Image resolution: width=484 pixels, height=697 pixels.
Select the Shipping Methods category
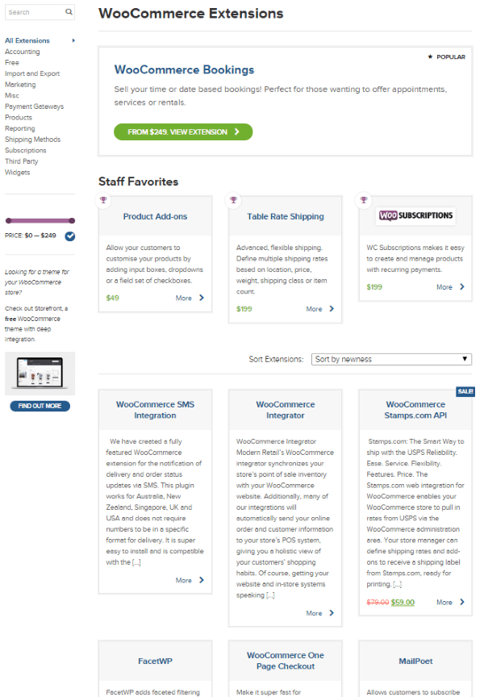32,140
